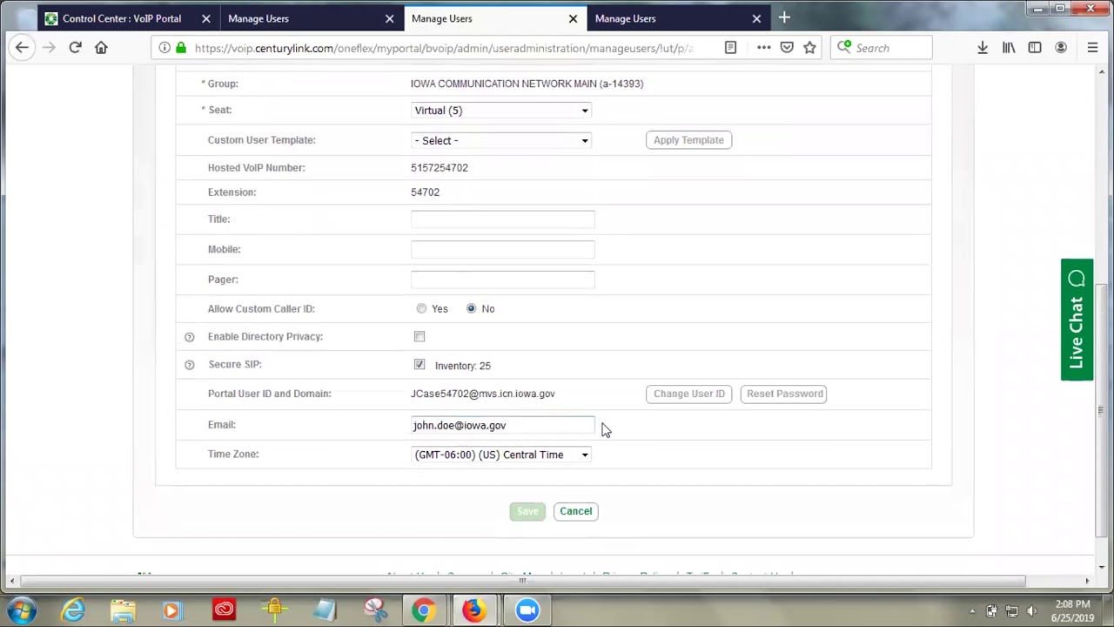Click the secure padlock icon in URL bar
Screen dimensions: 1114x627
click(181, 48)
